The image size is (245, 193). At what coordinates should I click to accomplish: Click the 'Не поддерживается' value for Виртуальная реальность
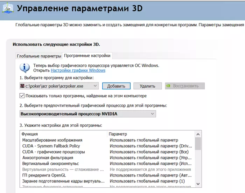pyautogui.click(x=150, y=170)
